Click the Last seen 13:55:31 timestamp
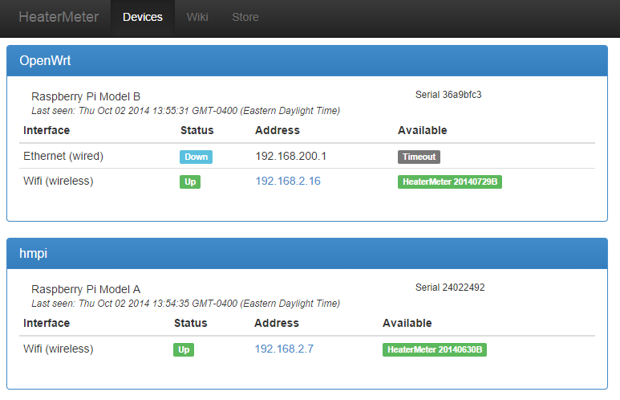 [x=186, y=111]
